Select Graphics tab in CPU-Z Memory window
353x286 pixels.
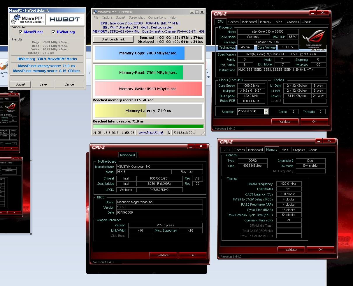tap(299, 150)
